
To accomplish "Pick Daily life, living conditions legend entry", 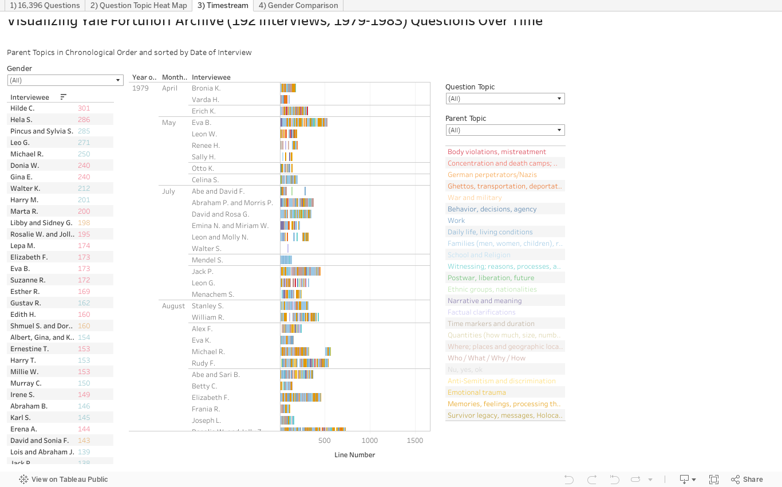I will (505, 232).
